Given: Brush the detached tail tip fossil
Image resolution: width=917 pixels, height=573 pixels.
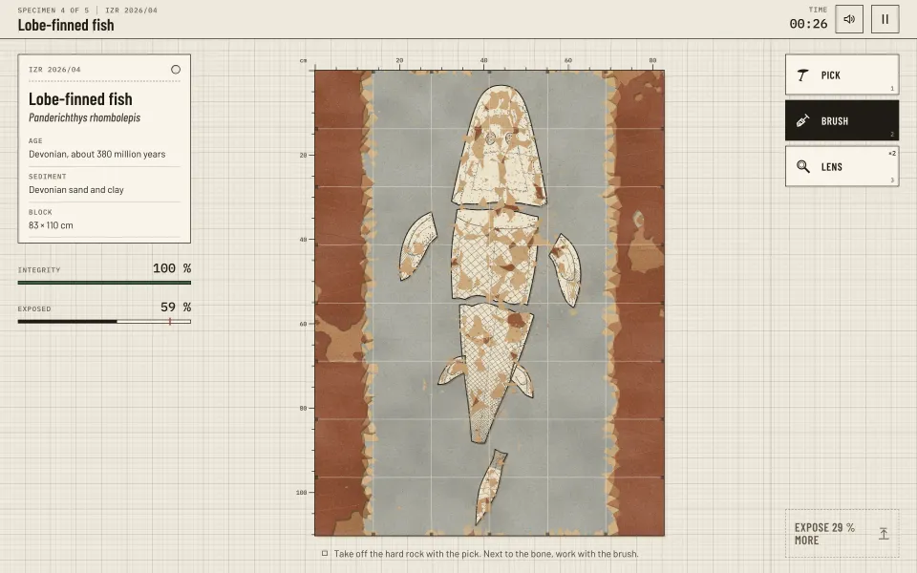Looking at the screenshot, I should coord(490,486).
